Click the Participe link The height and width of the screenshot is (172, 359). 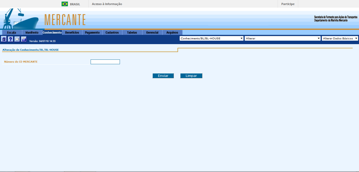tap(288, 4)
